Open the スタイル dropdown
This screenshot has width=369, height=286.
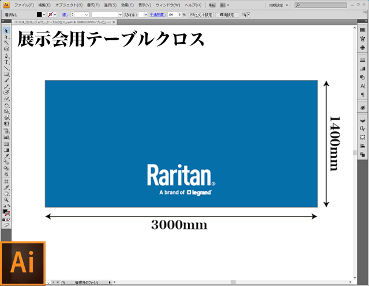pyautogui.click(x=146, y=14)
